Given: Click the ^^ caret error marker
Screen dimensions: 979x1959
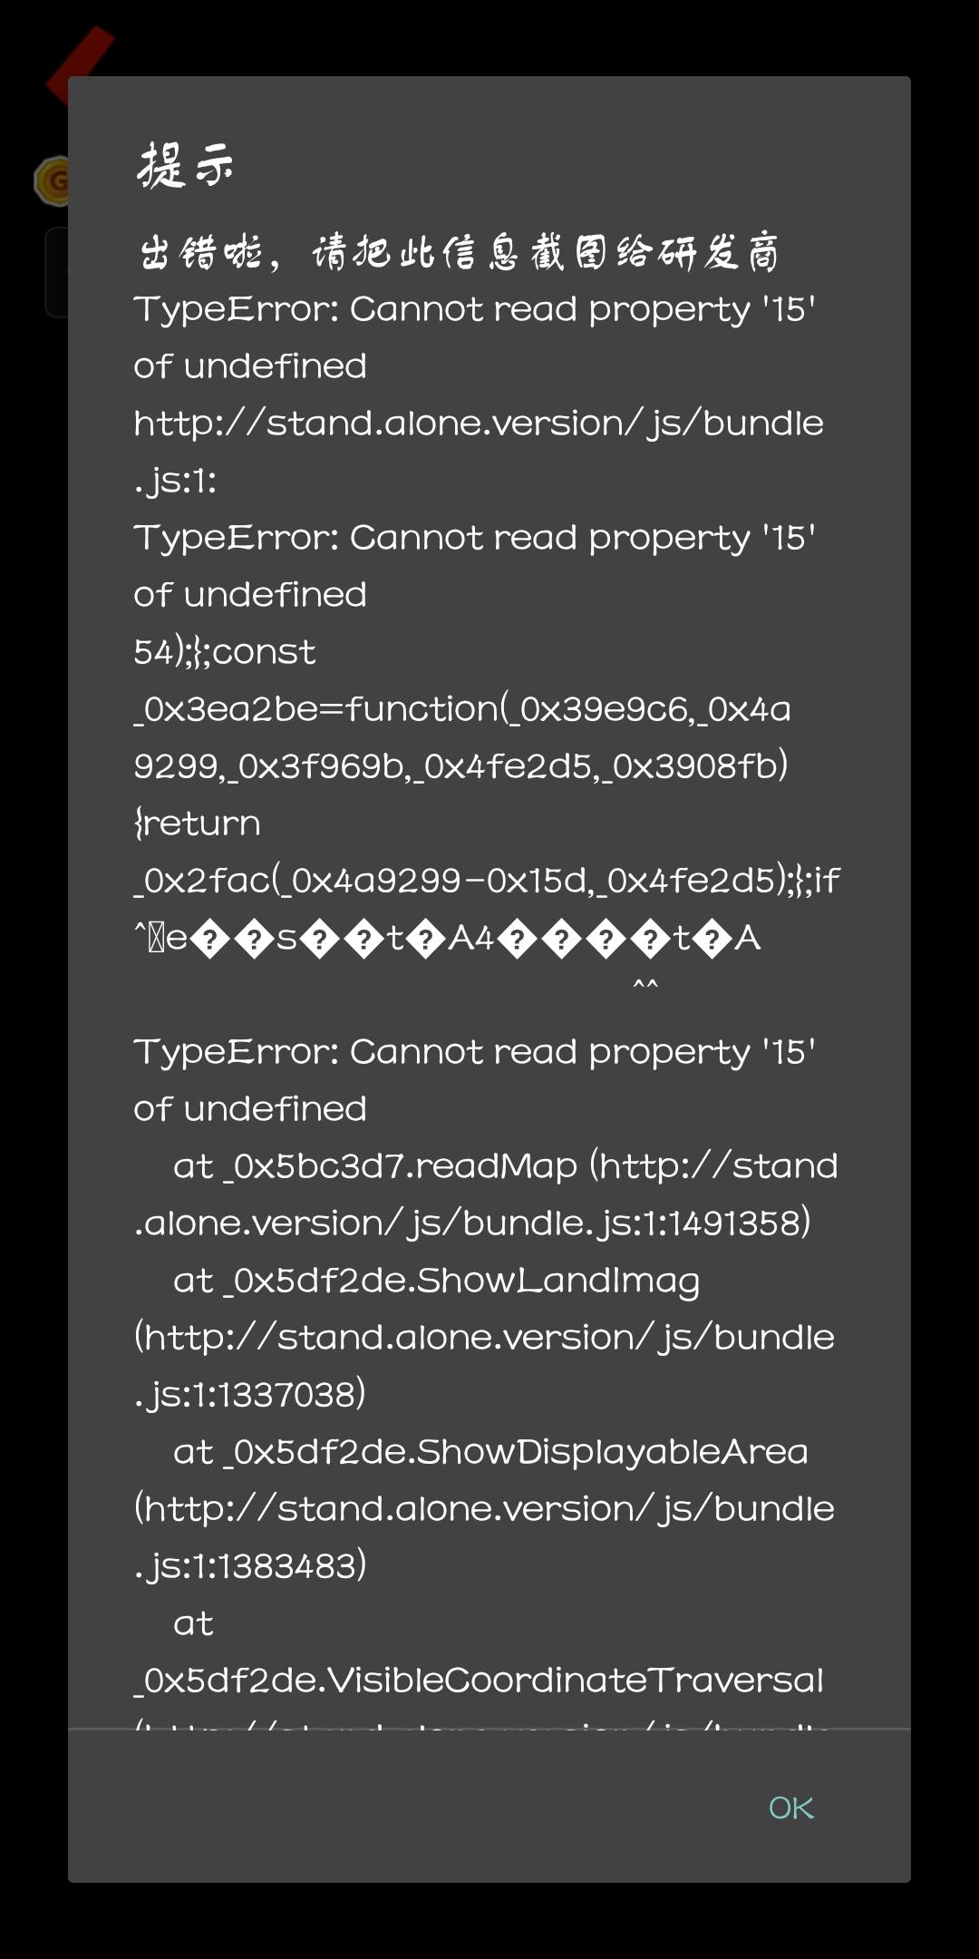Looking at the screenshot, I should [x=645, y=986].
